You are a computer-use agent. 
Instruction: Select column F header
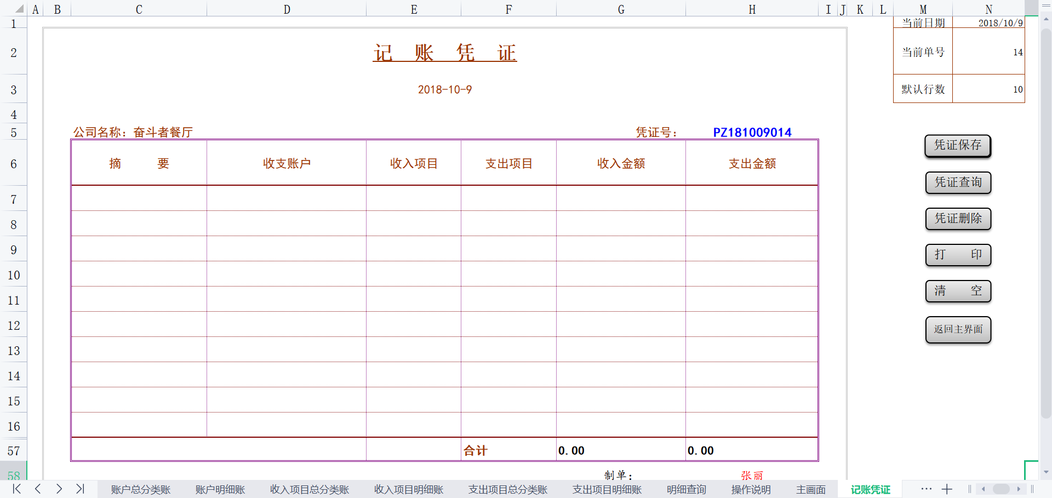(508, 9)
